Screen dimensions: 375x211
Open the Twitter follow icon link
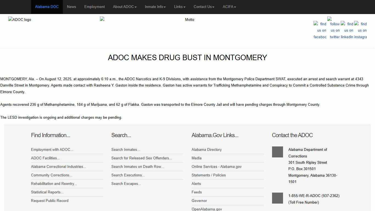[x=335, y=27]
